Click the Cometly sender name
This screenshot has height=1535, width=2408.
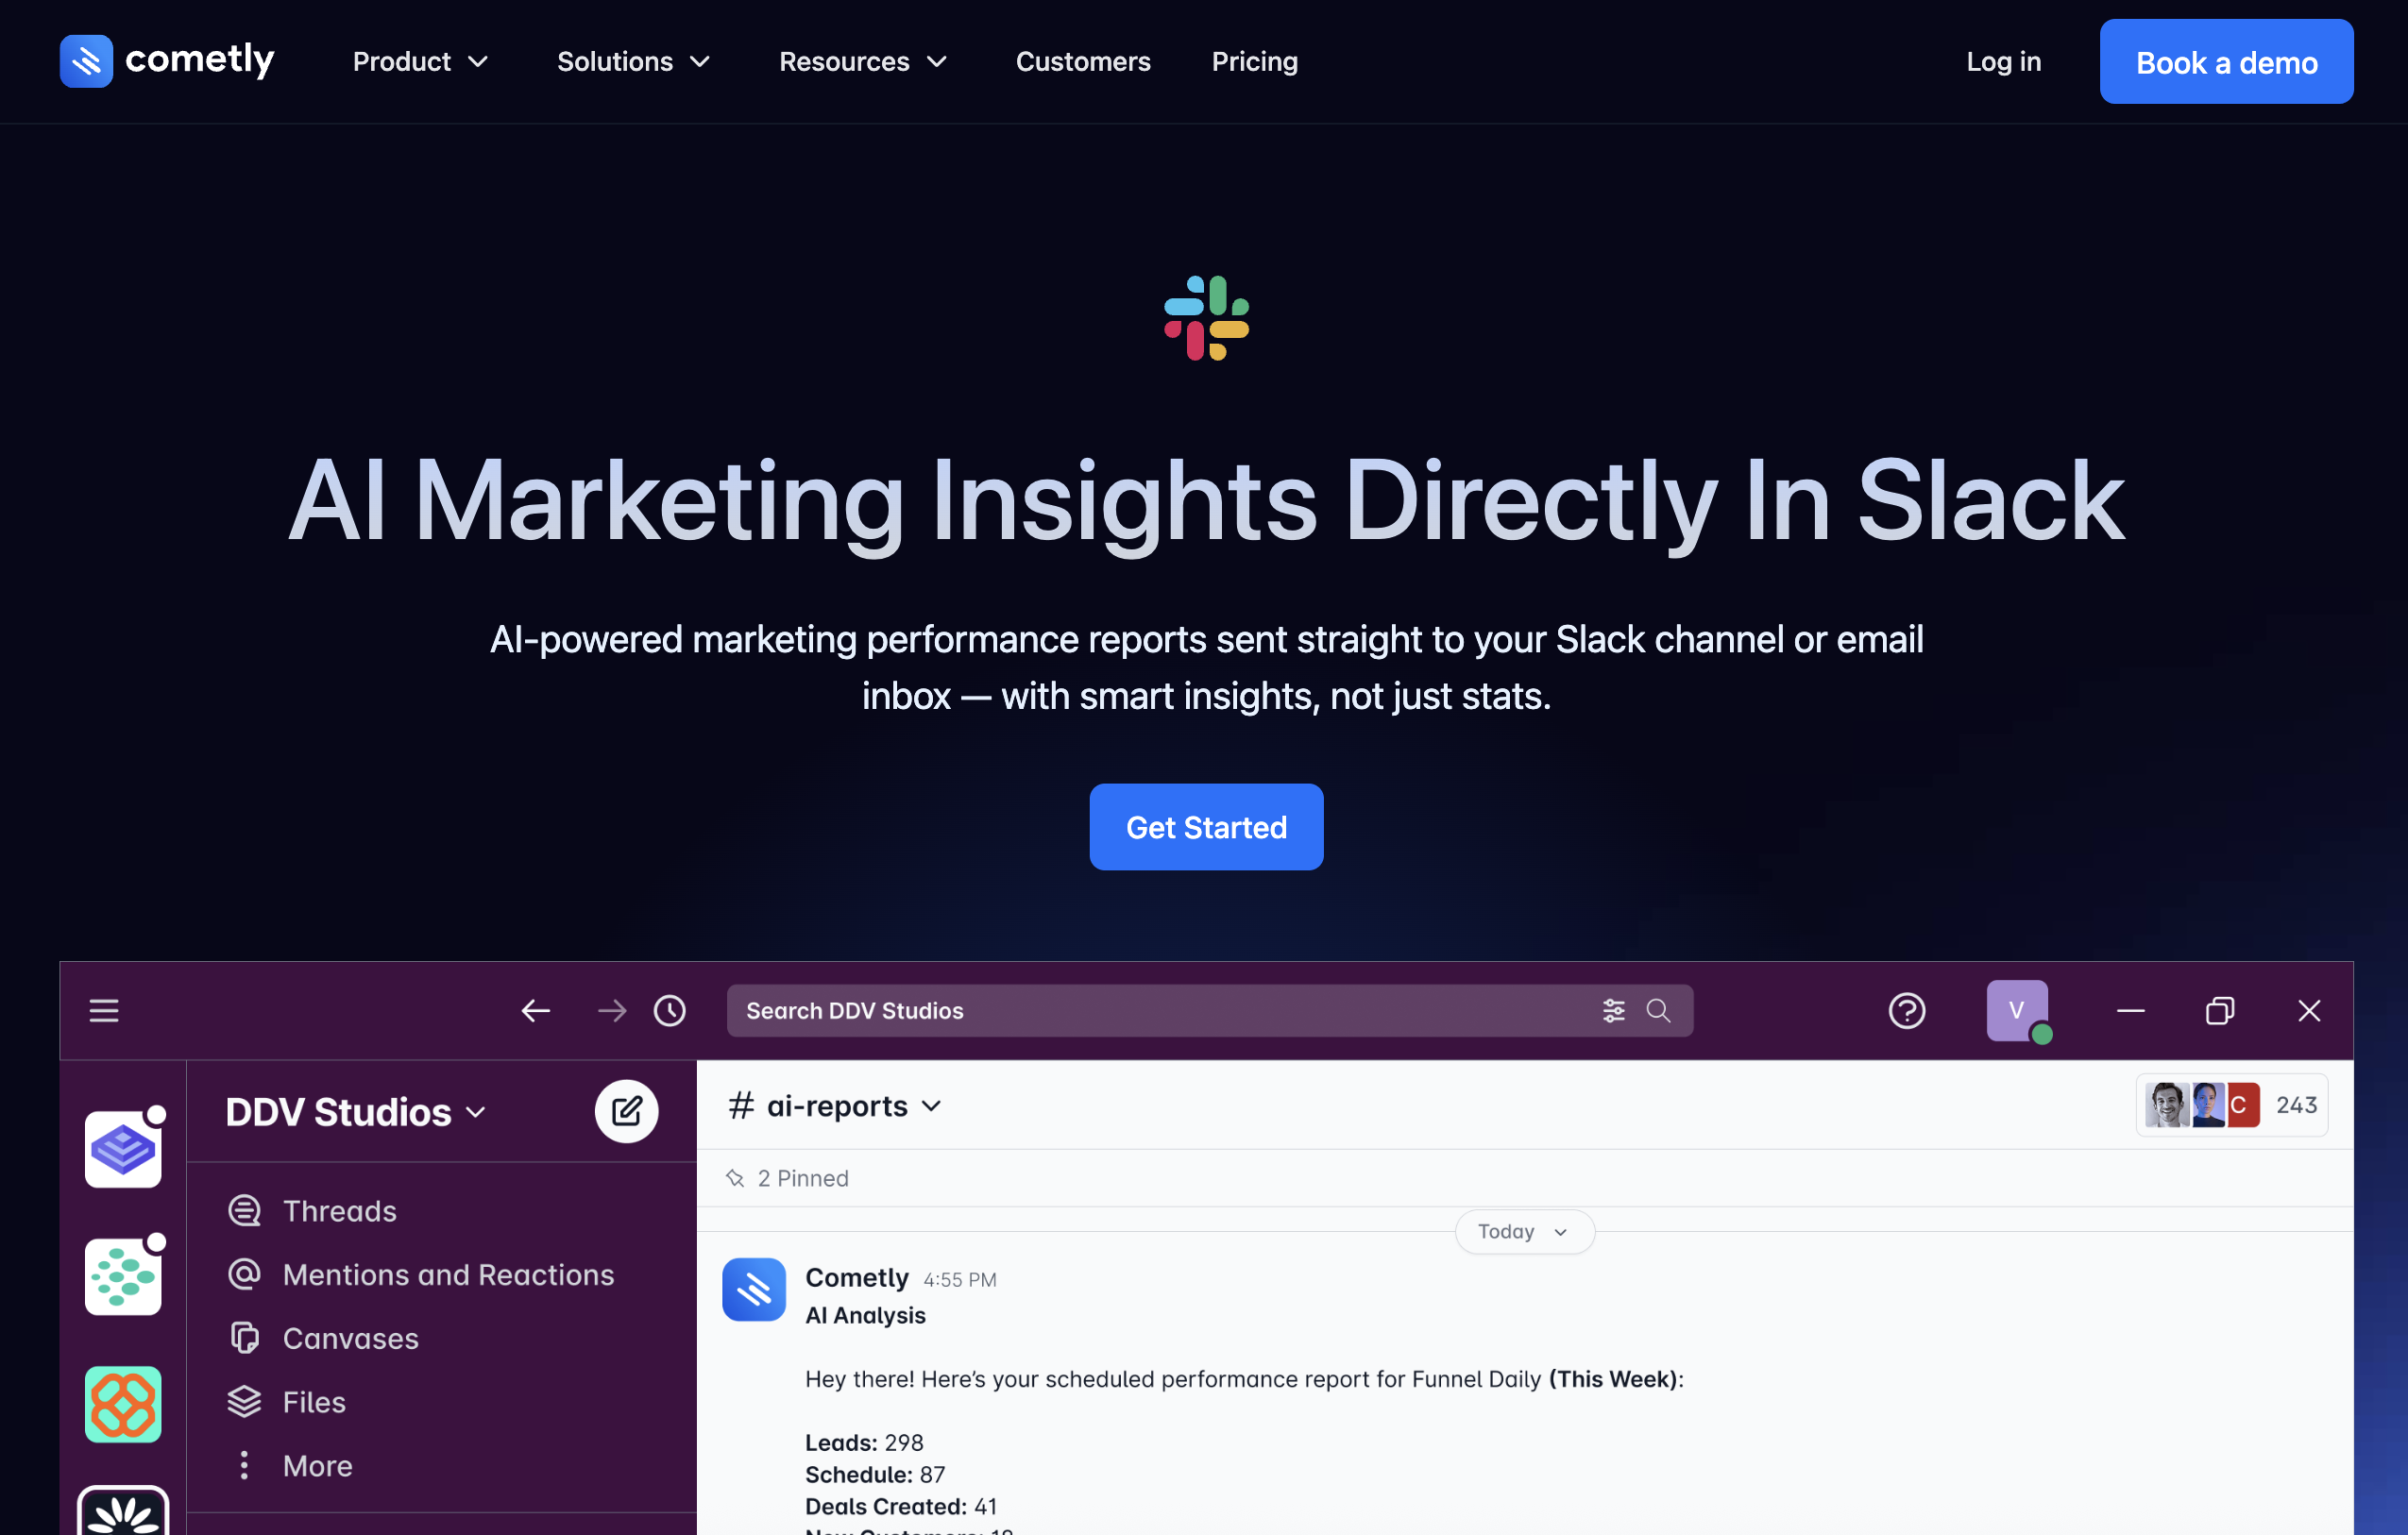pyautogui.click(x=857, y=1278)
